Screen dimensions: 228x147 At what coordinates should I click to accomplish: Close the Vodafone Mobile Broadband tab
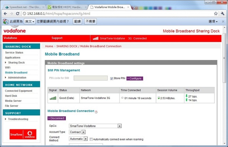coord(128,7)
